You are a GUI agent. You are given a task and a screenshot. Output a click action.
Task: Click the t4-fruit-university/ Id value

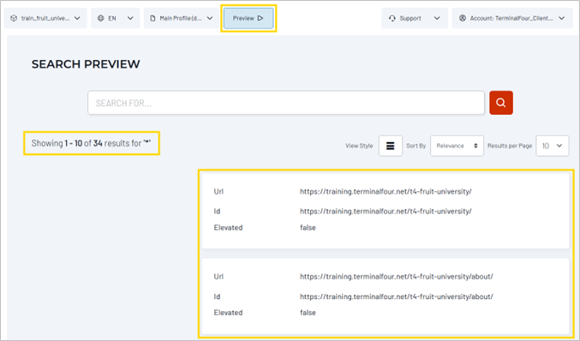(x=386, y=211)
